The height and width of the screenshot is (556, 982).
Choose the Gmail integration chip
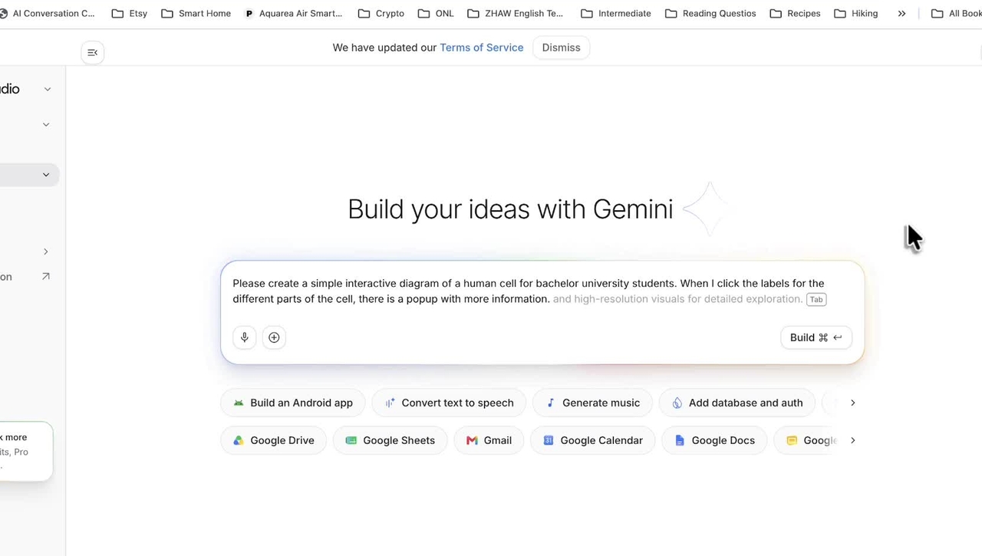click(x=489, y=440)
